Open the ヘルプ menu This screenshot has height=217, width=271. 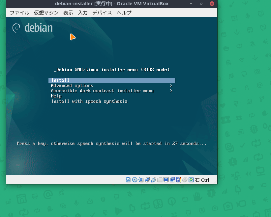(124, 13)
